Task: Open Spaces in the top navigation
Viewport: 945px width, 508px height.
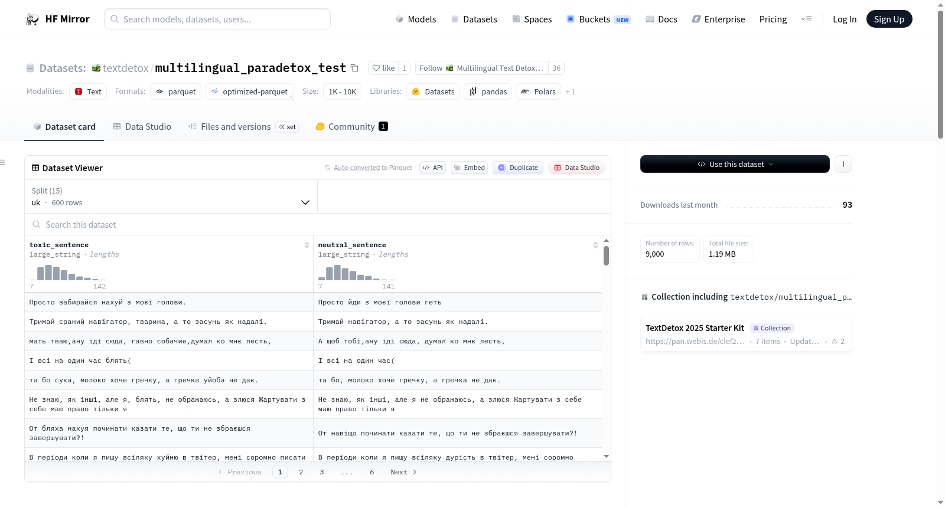Action: [532, 19]
